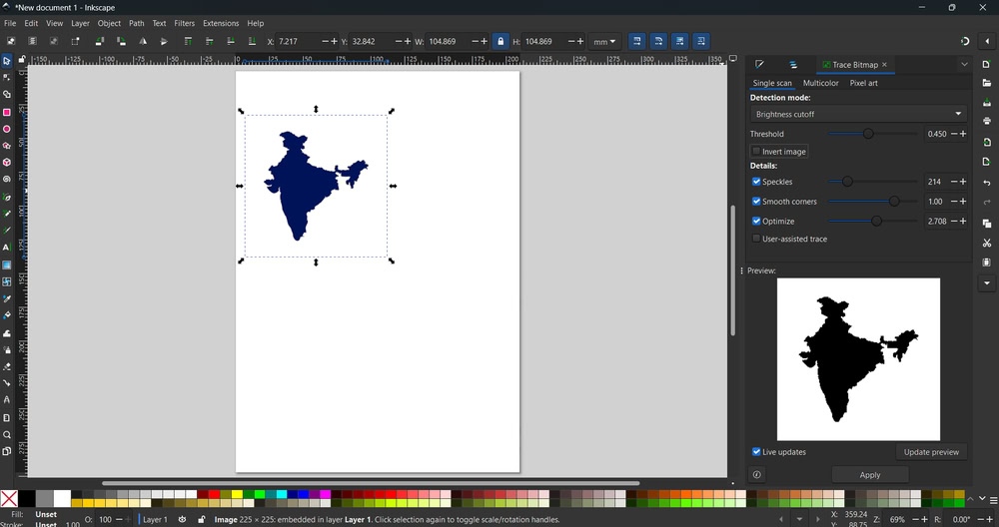Image resolution: width=999 pixels, height=527 pixels.
Task: Click the Apply button
Action: point(870,475)
